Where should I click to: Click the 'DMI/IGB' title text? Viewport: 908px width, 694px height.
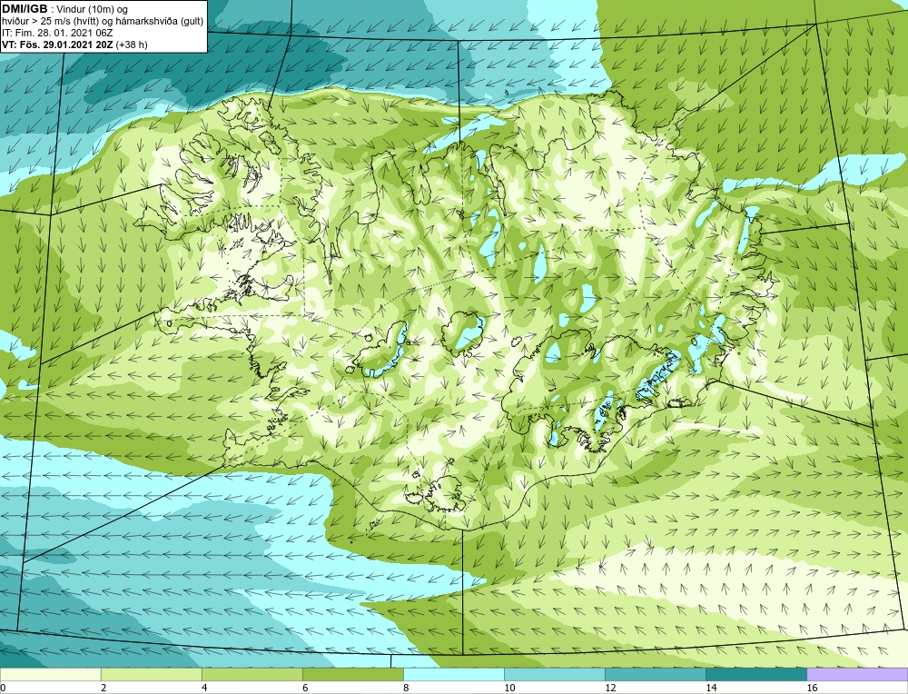[x=25, y=9]
